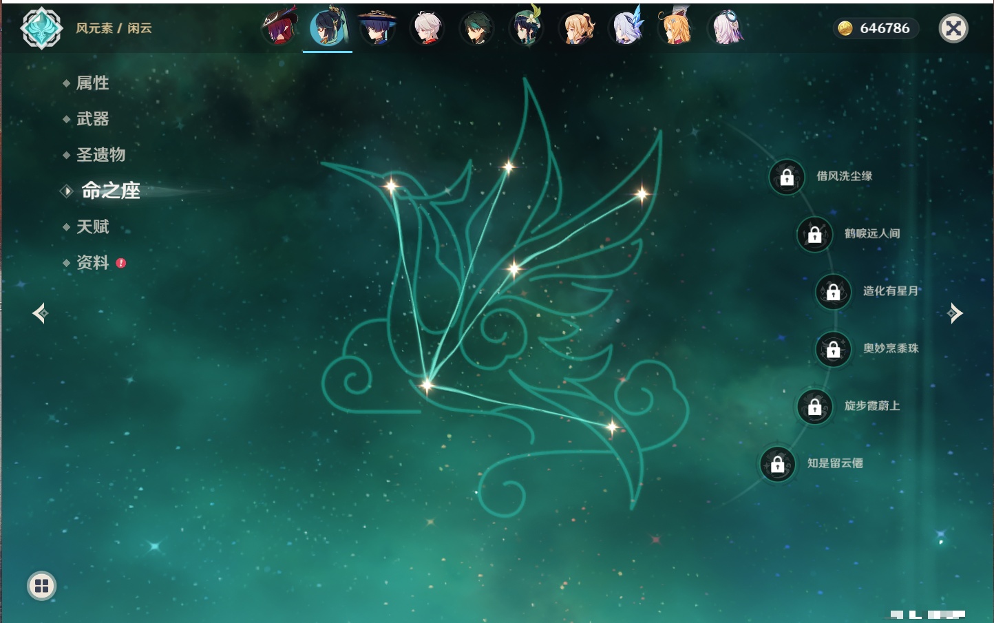Viewport: 994px width, 623px height.
Task: Switch to the 武器 weapon tab
Action: tap(92, 119)
